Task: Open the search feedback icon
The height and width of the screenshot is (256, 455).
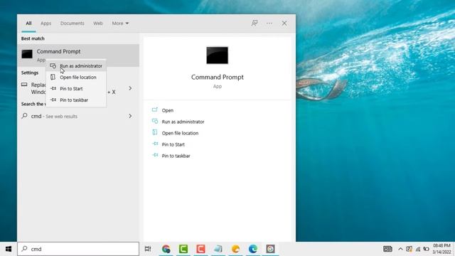Action: click(255, 23)
